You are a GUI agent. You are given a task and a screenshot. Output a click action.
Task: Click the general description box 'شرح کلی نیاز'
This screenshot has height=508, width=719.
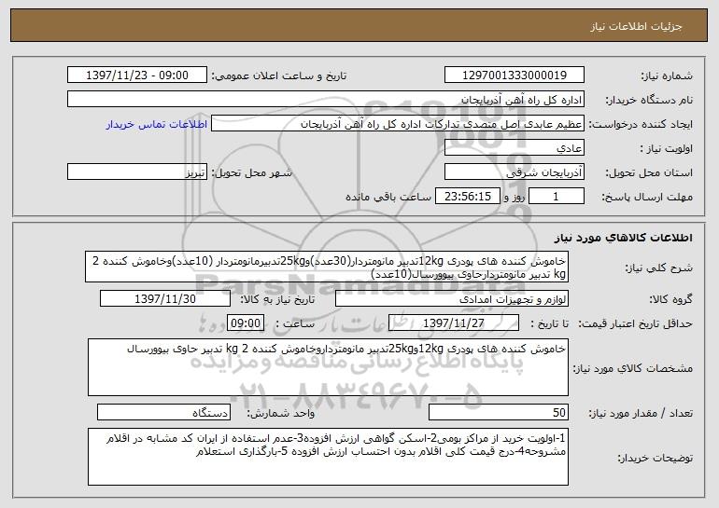327,267
